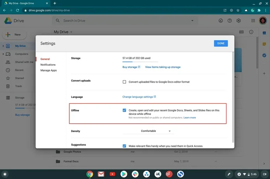Screen dimensions: 270x179
Task: Launch Chrome from the shelf
Action: coord(89,174)
